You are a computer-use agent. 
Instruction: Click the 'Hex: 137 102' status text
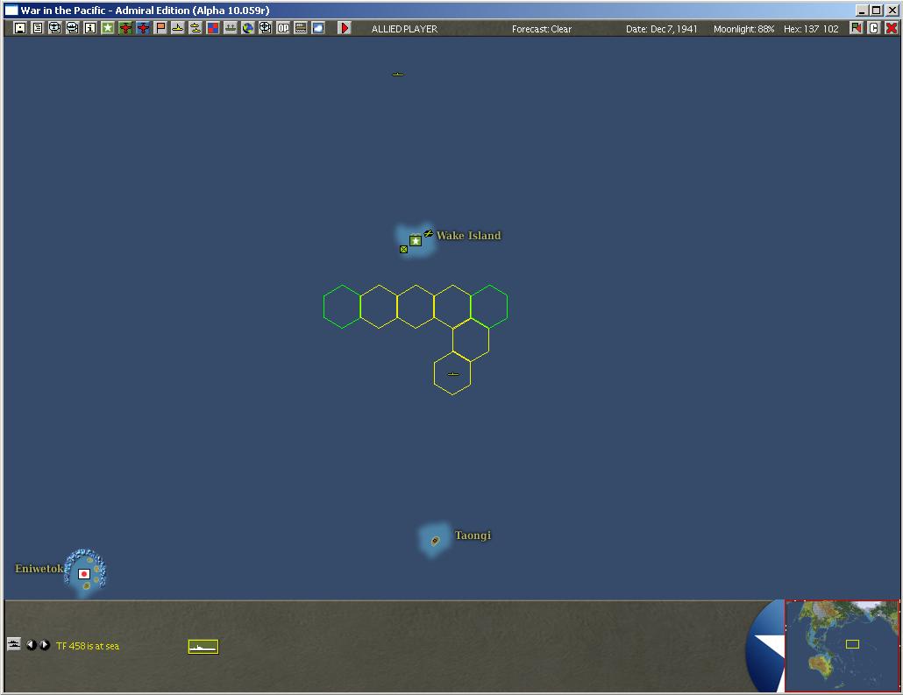point(811,29)
